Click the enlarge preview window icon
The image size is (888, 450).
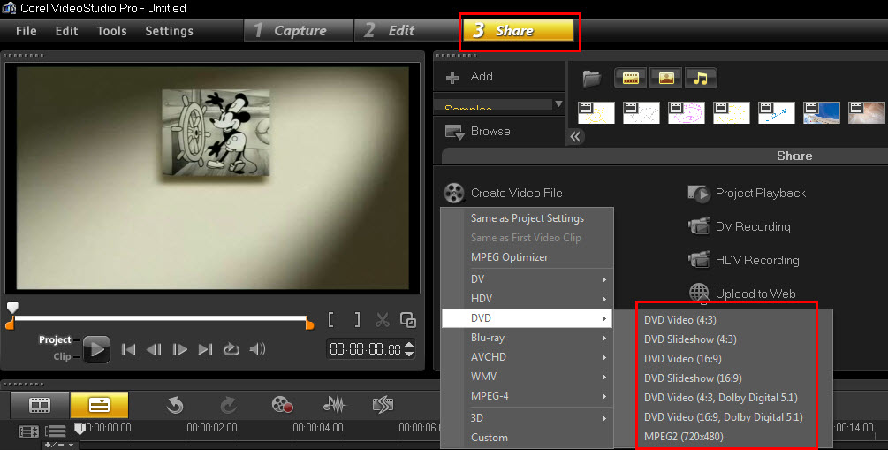(407, 320)
